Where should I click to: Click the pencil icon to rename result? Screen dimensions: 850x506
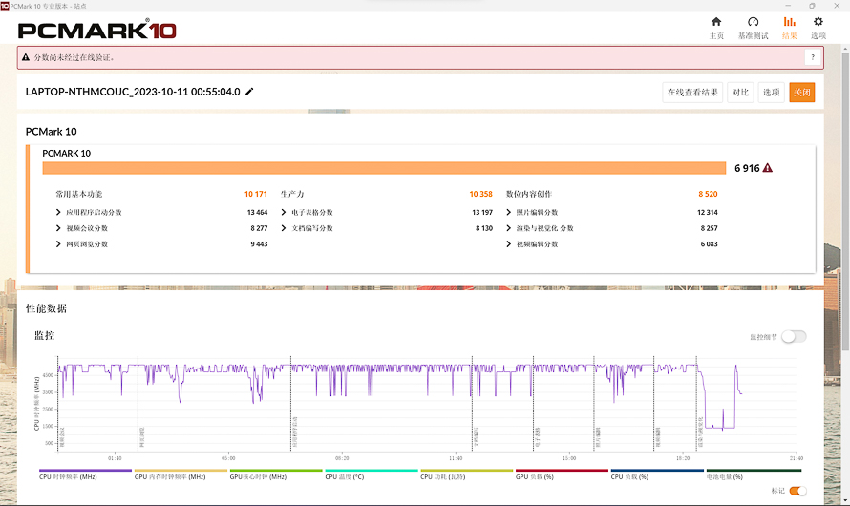click(x=249, y=92)
